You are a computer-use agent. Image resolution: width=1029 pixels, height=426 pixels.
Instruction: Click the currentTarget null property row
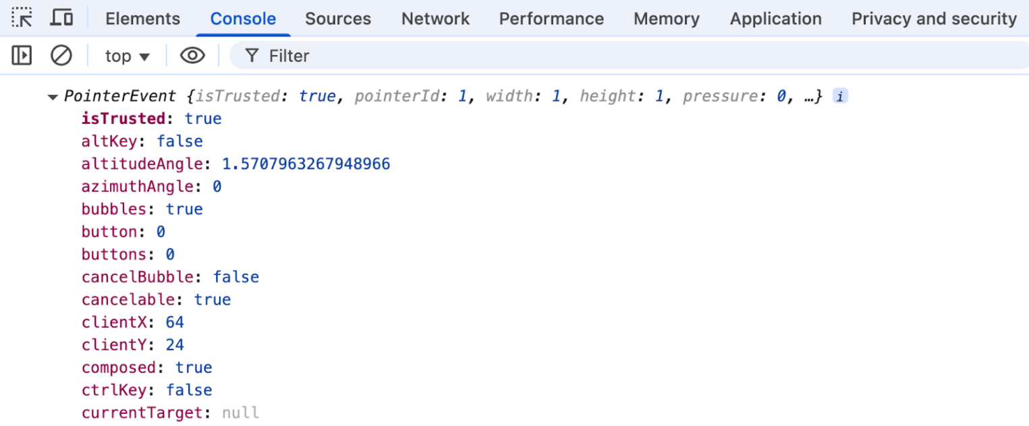tap(170, 413)
